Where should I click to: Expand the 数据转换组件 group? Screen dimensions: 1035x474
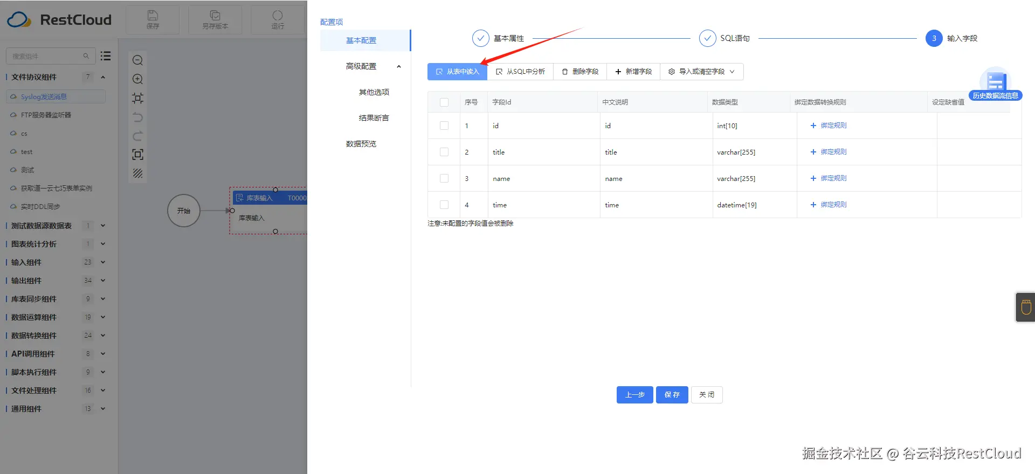(x=103, y=336)
